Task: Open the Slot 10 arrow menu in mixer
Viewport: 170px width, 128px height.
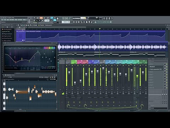Action: click(x=149, y=88)
